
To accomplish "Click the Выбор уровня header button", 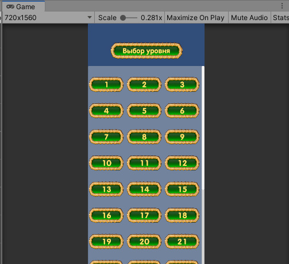I will click(147, 51).
